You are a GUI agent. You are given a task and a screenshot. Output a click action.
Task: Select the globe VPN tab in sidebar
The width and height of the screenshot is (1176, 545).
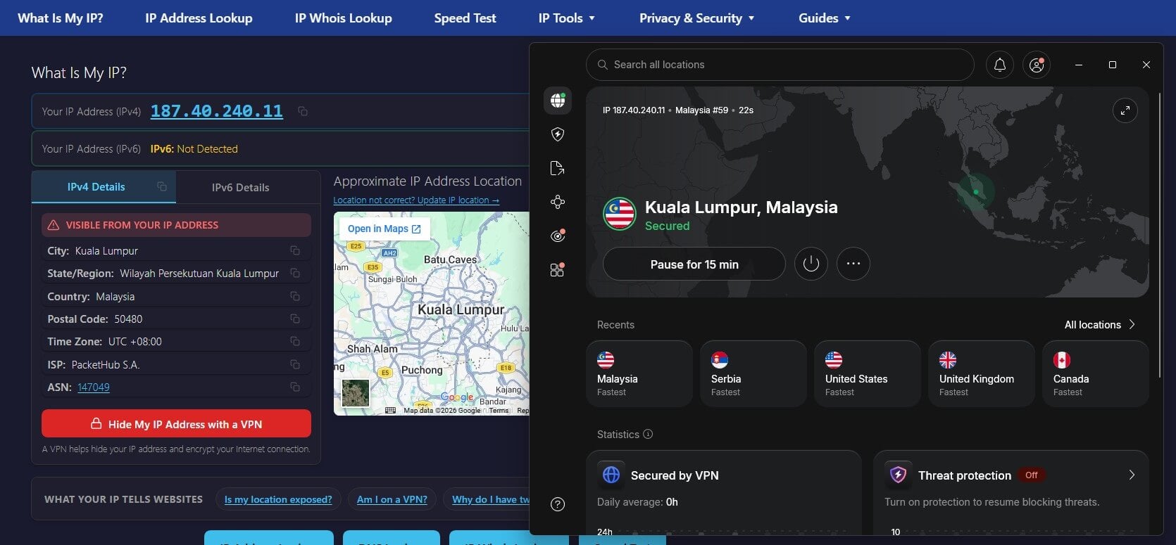tap(558, 101)
